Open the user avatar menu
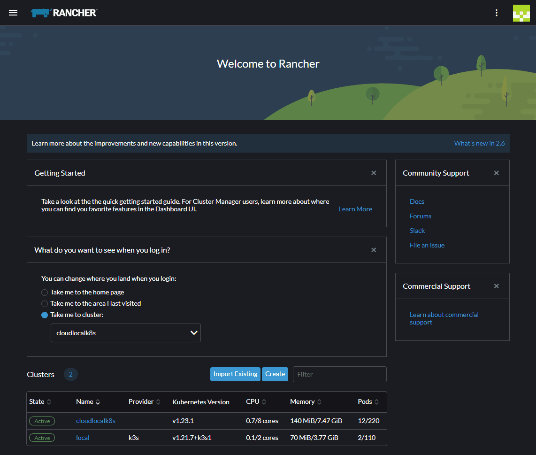The width and height of the screenshot is (536, 455). pyautogui.click(x=521, y=13)
